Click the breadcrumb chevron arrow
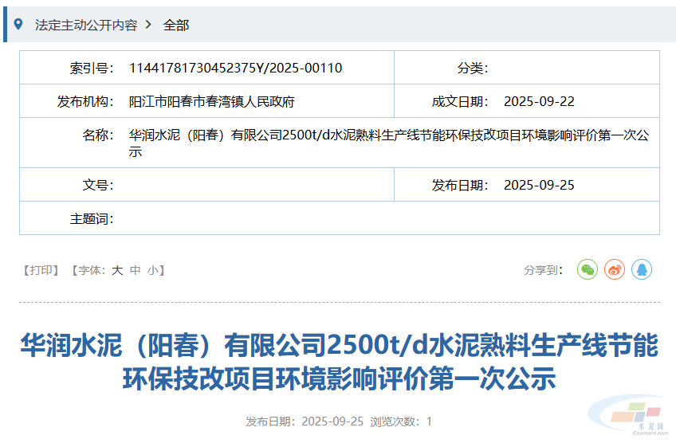Screen dimensions: 676x443 click(x=149, y=25)
